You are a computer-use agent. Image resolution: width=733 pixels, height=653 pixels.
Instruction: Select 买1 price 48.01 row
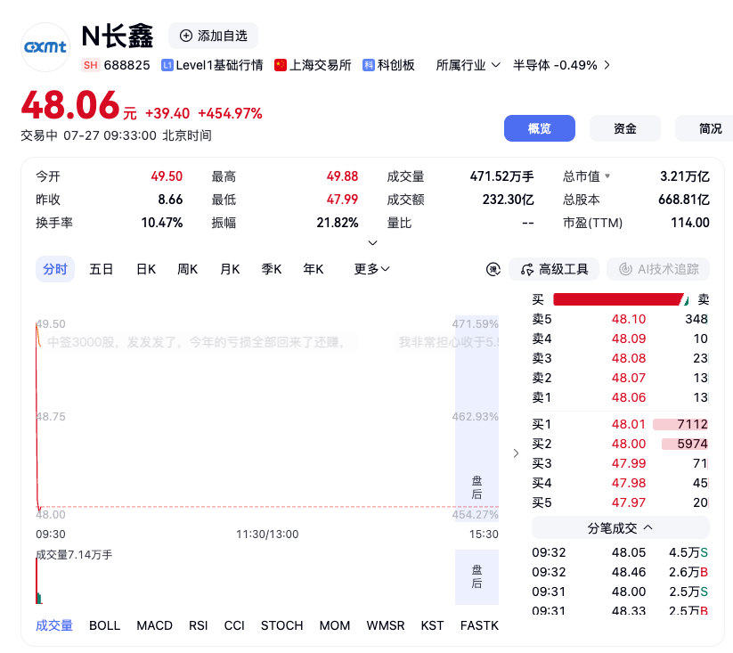point(621,424)
